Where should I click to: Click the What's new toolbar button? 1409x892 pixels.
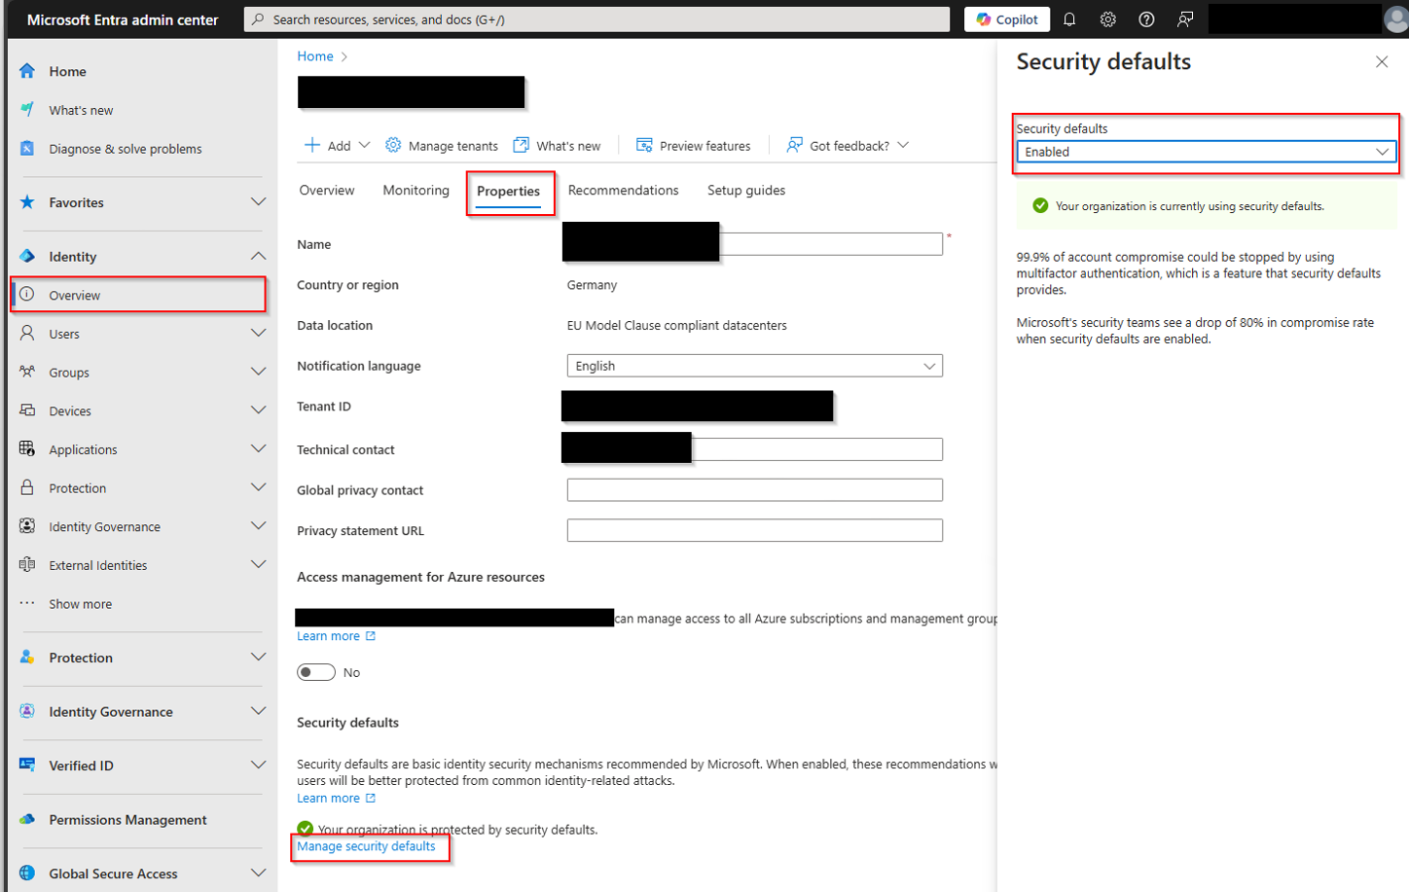[x=558, y=145]
